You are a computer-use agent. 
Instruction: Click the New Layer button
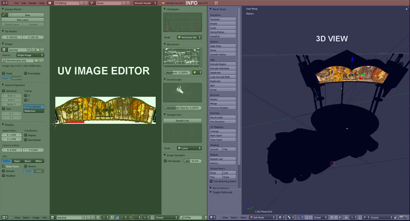coord(23,20)
